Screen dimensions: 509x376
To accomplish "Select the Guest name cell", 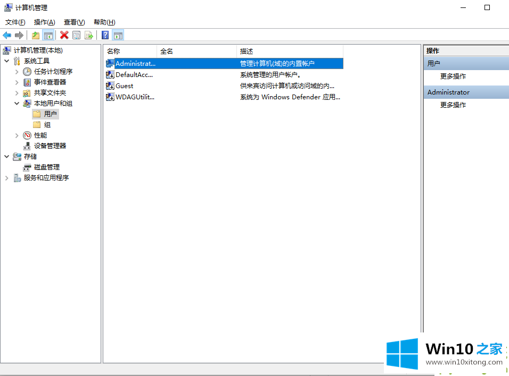I will click(125, 86).
